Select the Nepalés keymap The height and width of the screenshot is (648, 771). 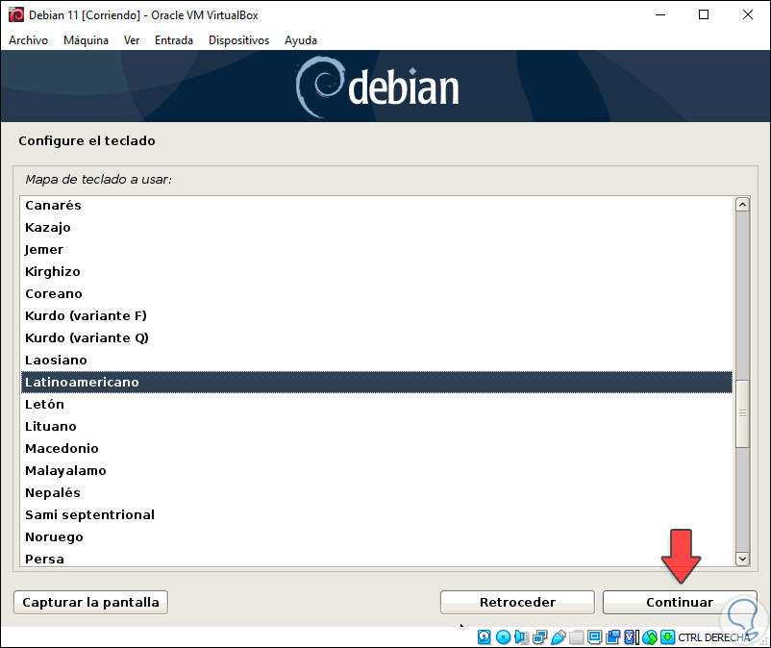(x=377, y=492)
